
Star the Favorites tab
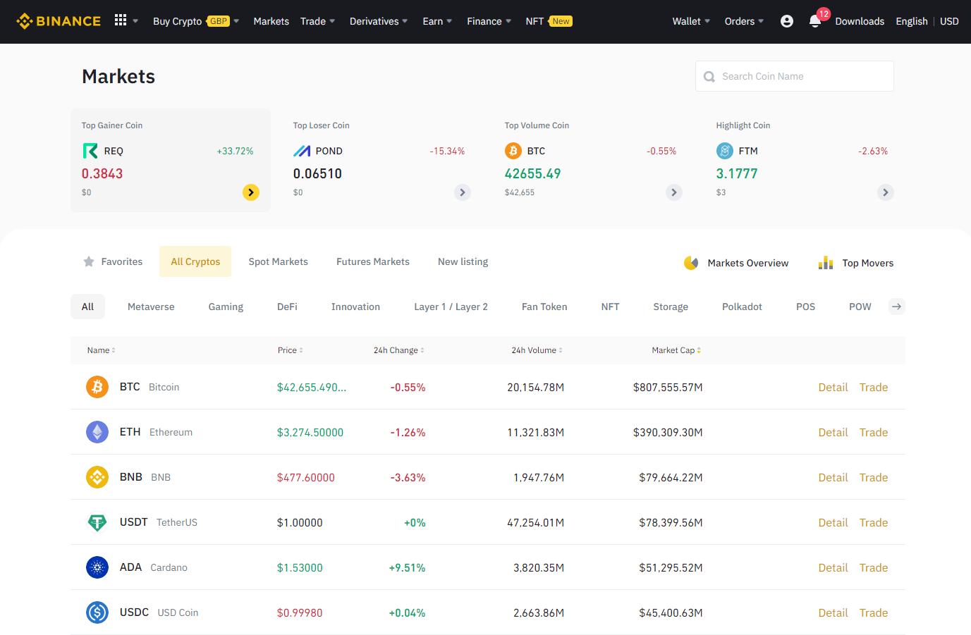89,261
